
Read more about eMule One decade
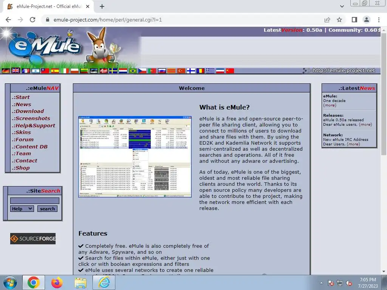coord(330,105)
